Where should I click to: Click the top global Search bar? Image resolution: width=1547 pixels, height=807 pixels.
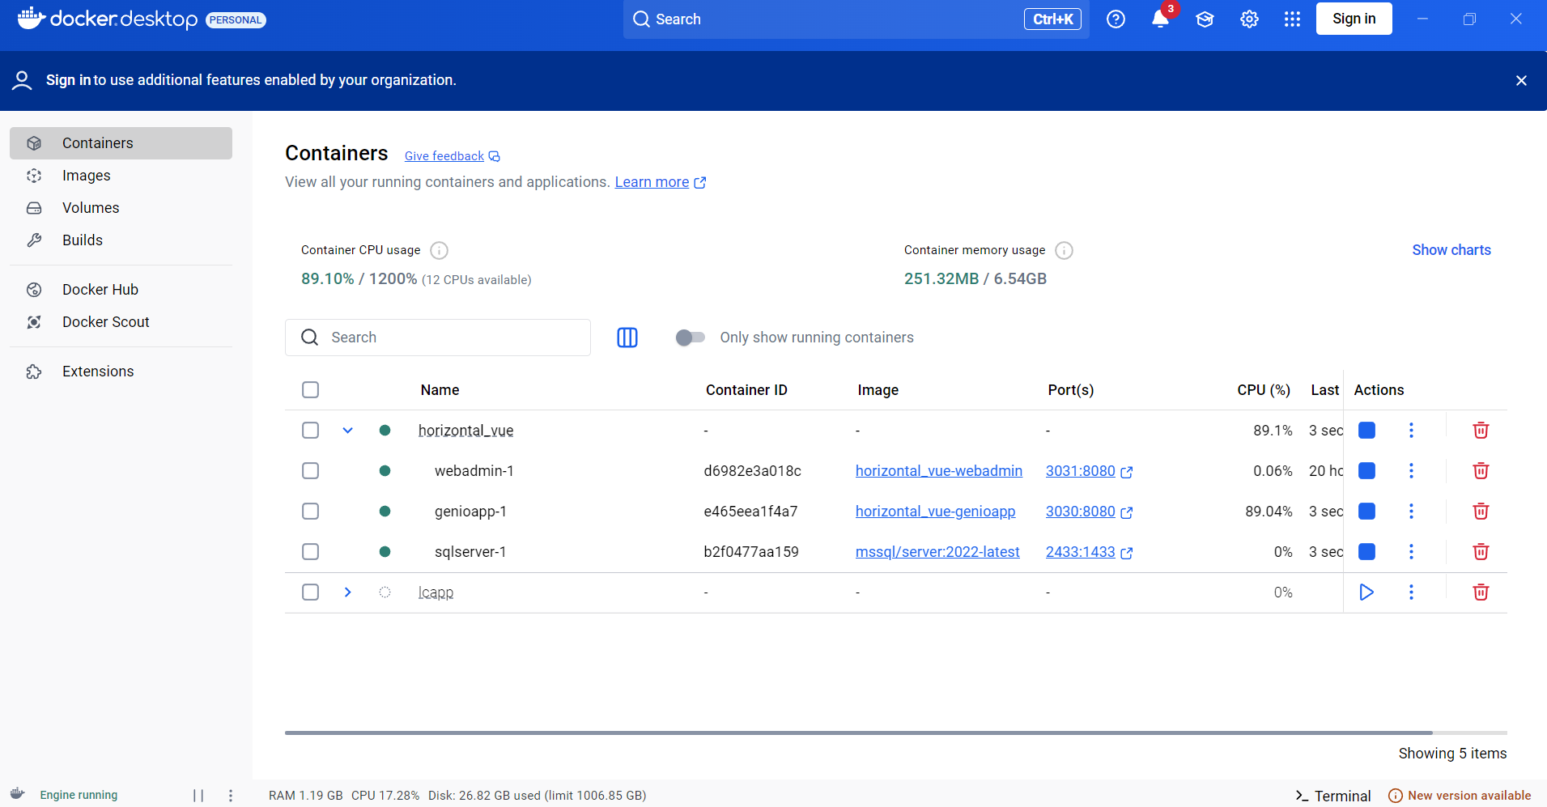click(x=856, y=19)
